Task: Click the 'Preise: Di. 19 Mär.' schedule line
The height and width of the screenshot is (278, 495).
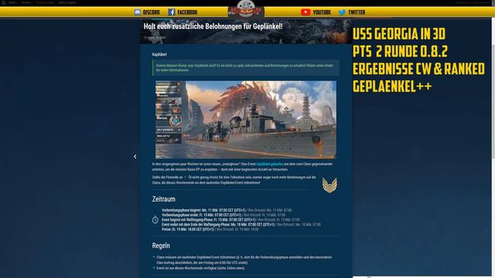Action: (x=210, y=229)
